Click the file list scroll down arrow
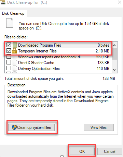The height and width of the screenshot is (157, 123). (x=114, y=70)
